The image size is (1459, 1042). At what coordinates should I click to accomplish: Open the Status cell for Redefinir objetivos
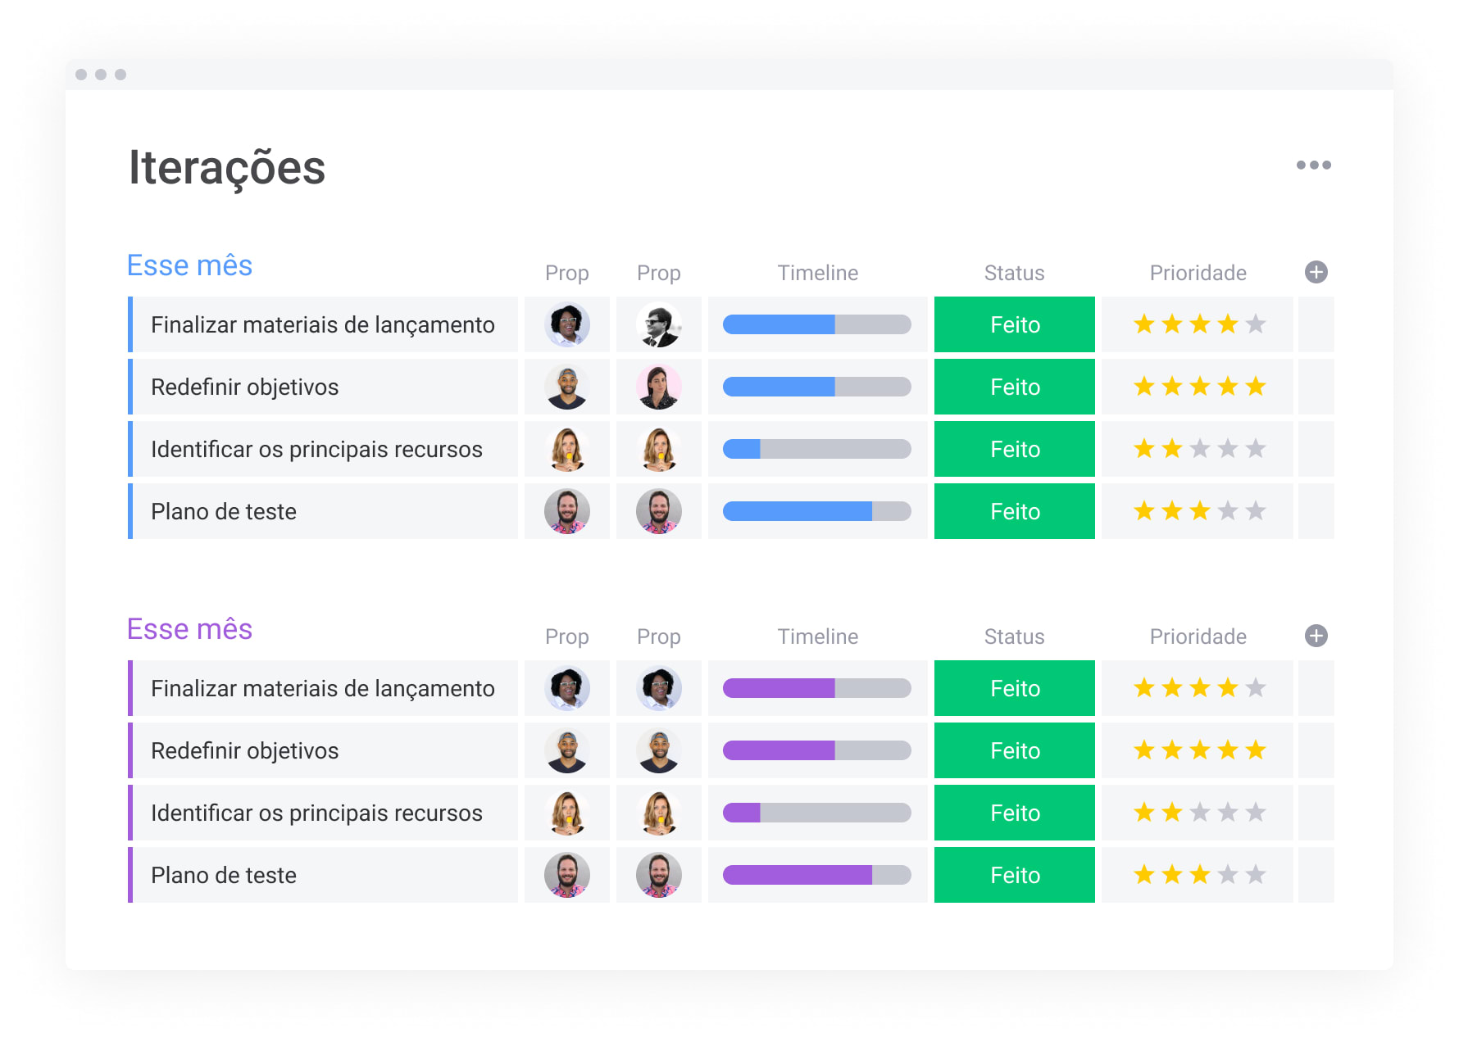1014,387
